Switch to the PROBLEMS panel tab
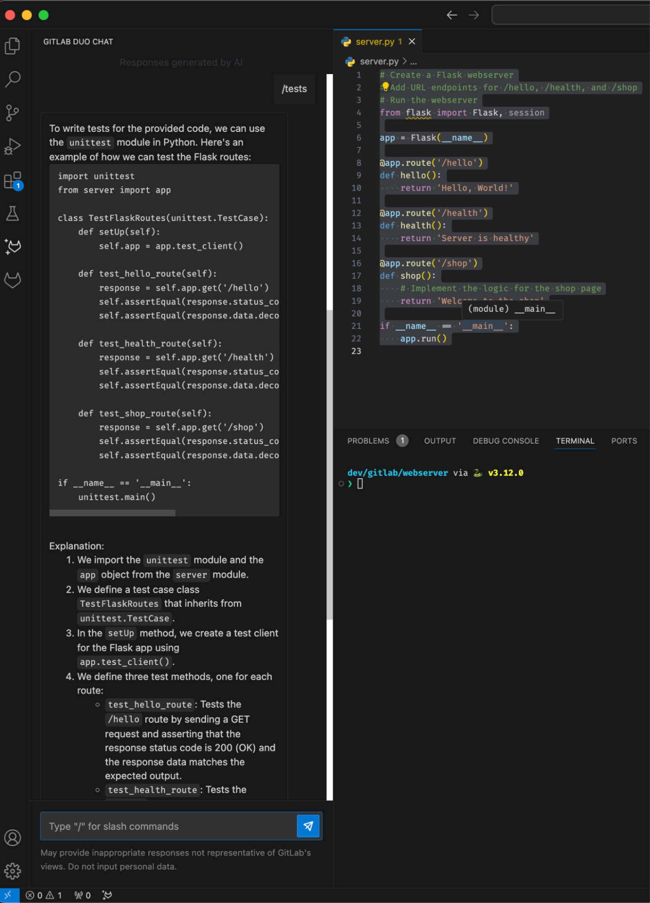This screenshot has height=903, width=650. tap(368, 441)
